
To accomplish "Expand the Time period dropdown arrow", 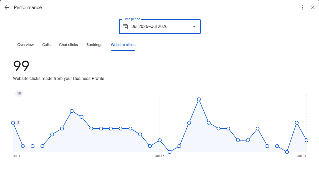I will point(194,27).
